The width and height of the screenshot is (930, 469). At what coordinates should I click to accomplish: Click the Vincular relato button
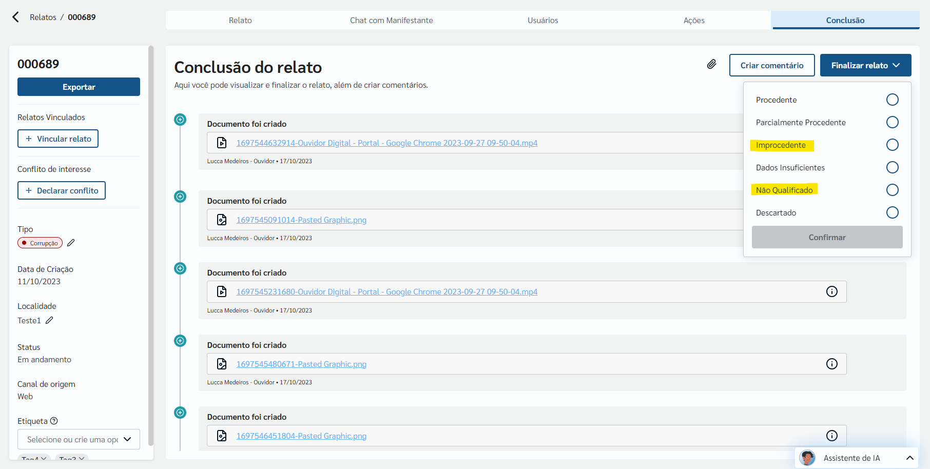[x=58, y=139]
